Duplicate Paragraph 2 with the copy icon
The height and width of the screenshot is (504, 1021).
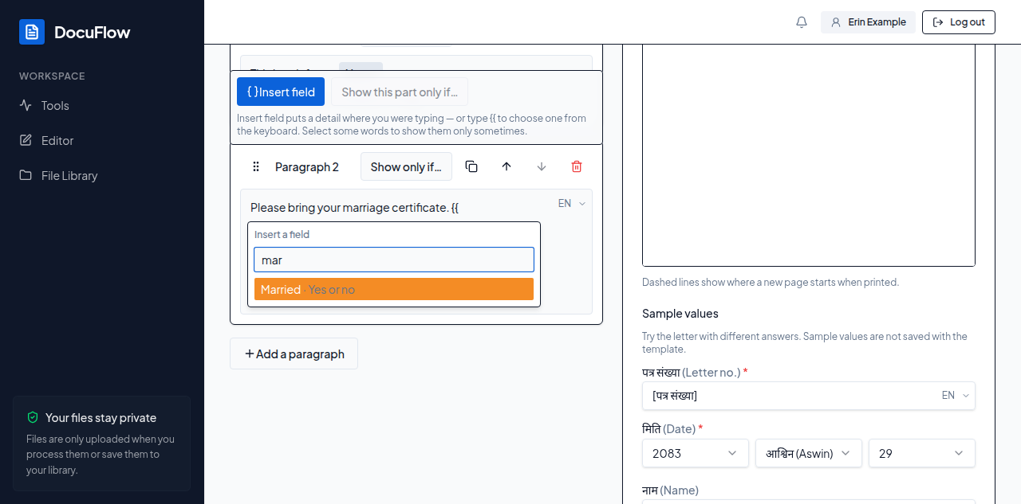coord(471,166)
